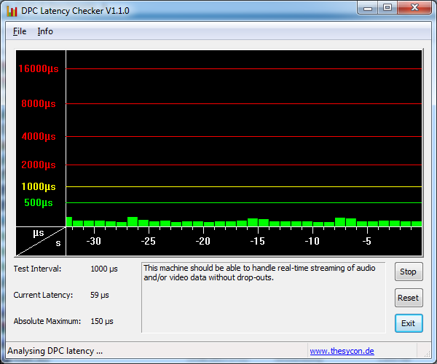This screenshot has height=364, width=437.
Task: Click the -30 second time axis marker
Action: coord(93,241)
